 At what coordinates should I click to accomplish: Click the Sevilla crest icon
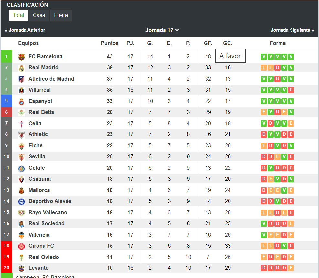point(21,157)
